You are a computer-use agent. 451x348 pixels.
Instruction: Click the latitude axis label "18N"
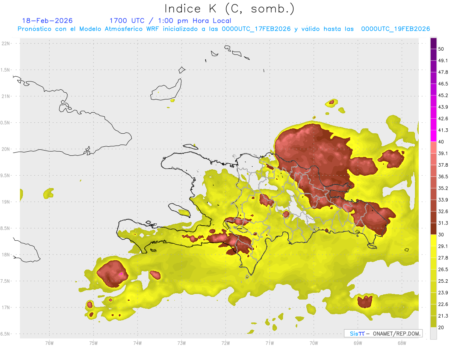(x=6, y=255)
